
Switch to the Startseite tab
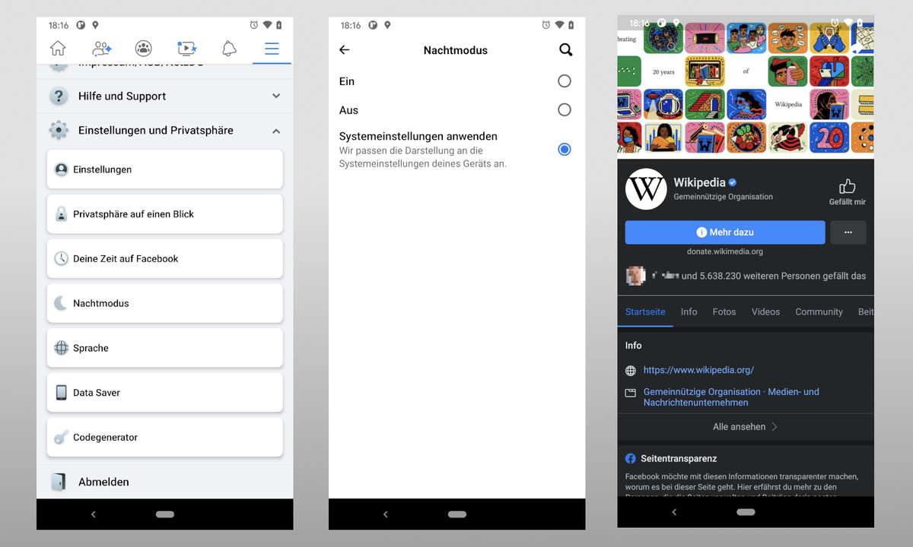tap(645, 312)
